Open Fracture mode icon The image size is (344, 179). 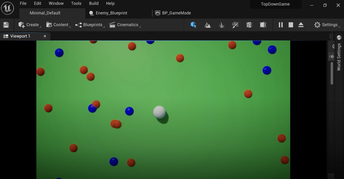click(x=249, y=25)
